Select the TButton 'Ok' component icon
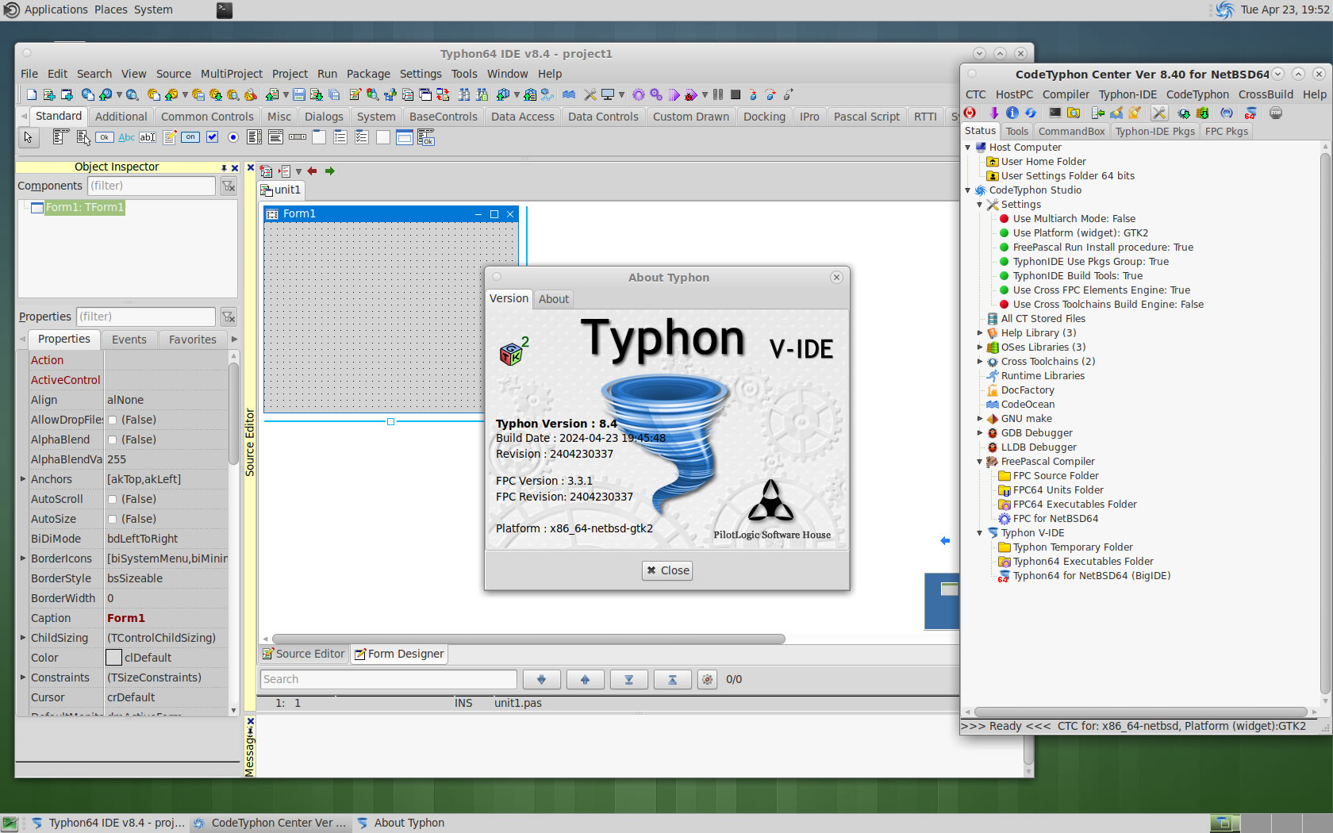1333x833 pixels. 104,137
